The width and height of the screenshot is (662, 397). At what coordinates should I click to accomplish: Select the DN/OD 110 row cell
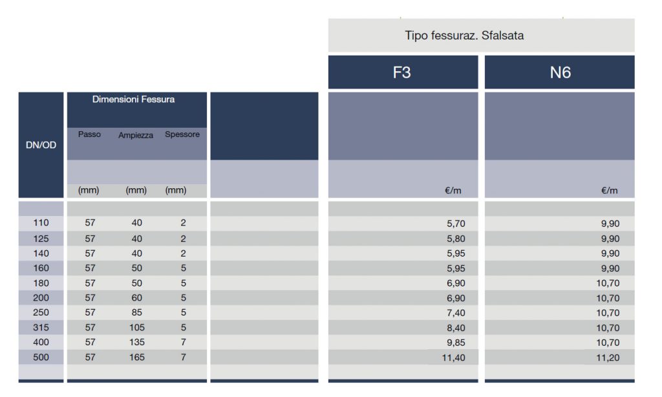coord(41,223)
